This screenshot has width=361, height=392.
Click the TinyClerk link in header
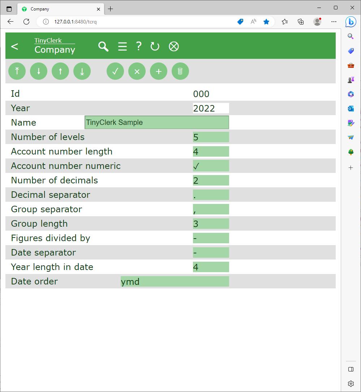[48, 40]
